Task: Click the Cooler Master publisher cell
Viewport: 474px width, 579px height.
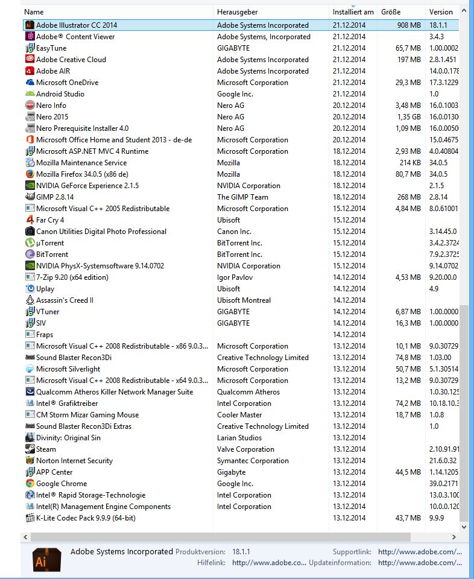Action: [239, 415]
